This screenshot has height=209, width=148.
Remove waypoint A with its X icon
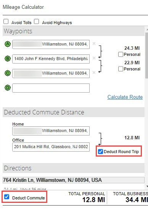[x=94, y=44]
